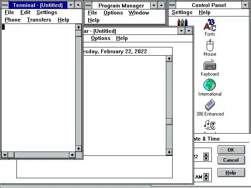251x188 pixels.
Task: Click Calendar scrollbar up arrow
Action: (169, 59)
